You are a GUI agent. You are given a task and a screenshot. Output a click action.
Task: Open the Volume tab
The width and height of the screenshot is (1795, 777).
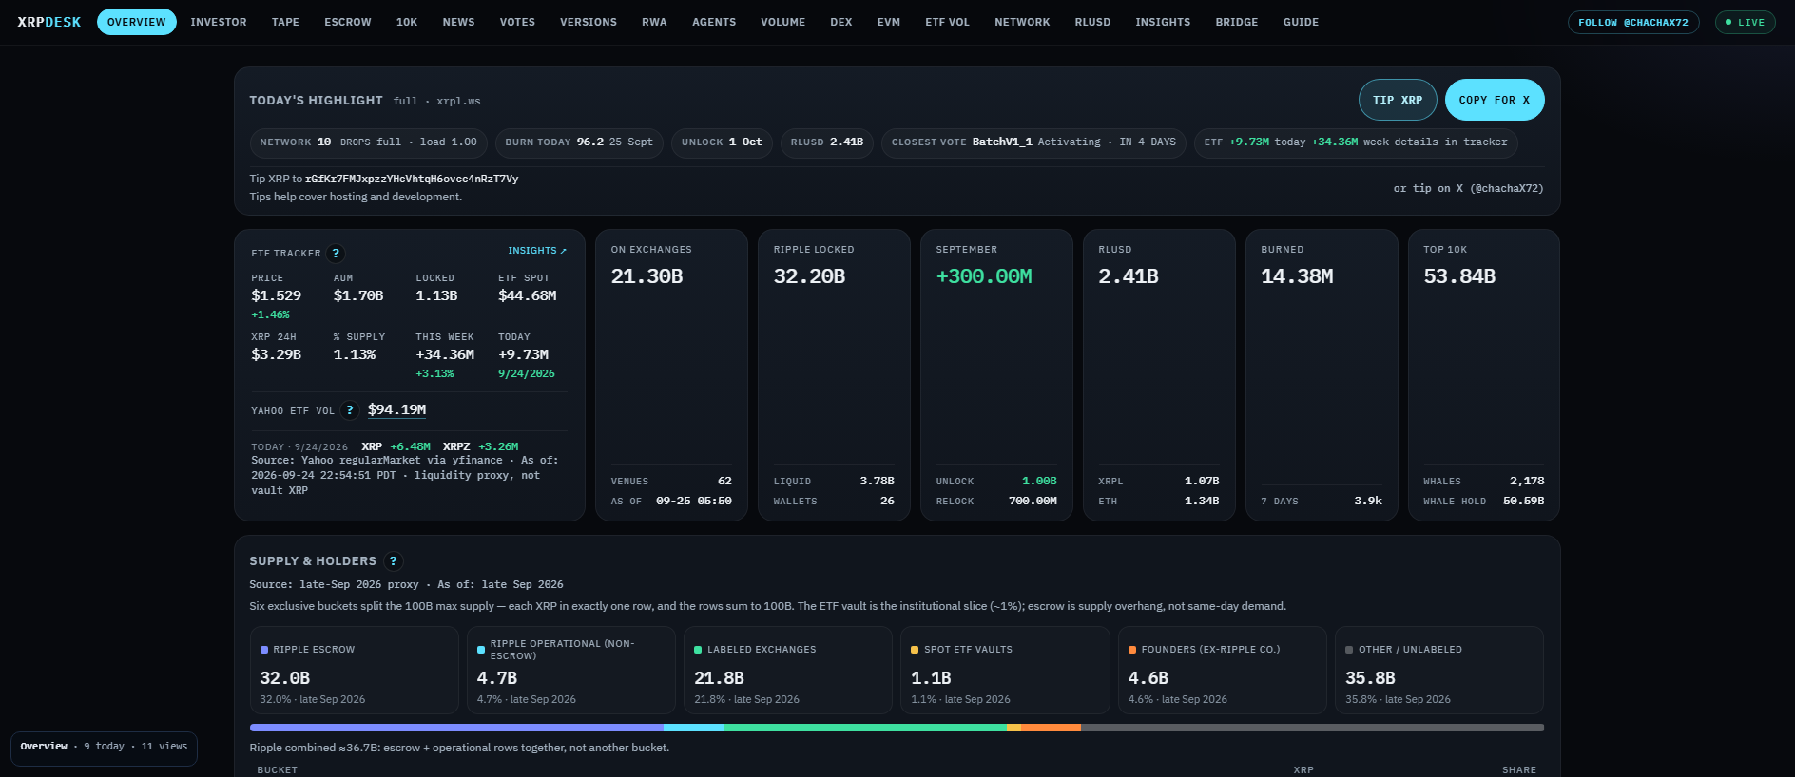pos(783,22)
